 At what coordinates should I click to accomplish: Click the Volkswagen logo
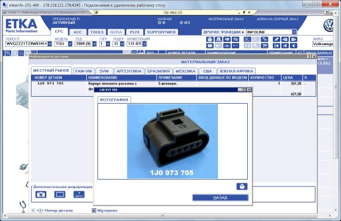328,25
